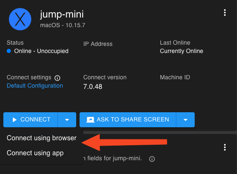Viewport: 237px width, 174px height.
Task: Open the Default Configuration link
Action: 35,86
